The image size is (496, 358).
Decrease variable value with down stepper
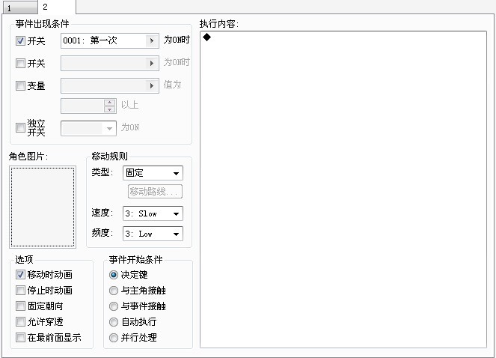[x=109, y=109]
